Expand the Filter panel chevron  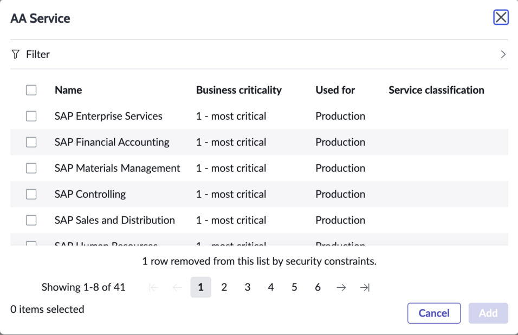click(x=503, y=54)
